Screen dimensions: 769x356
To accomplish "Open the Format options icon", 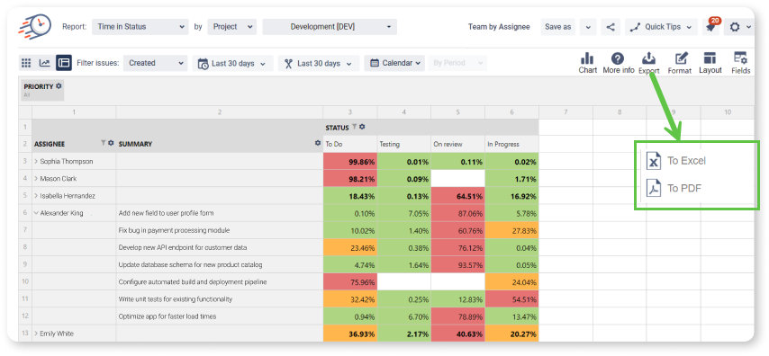I will 682,58.
